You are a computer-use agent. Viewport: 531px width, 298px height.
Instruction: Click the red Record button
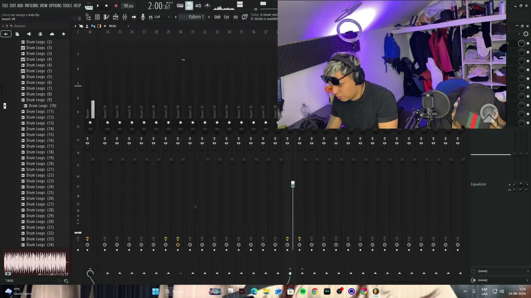pos(116,6)
